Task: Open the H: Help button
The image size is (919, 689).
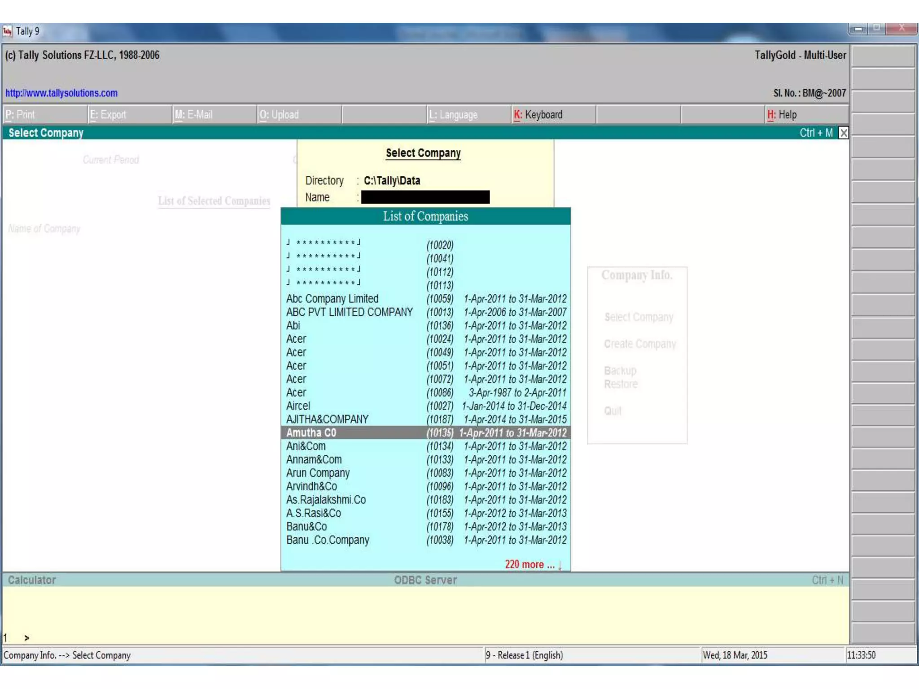Action: tap(782, 115)
